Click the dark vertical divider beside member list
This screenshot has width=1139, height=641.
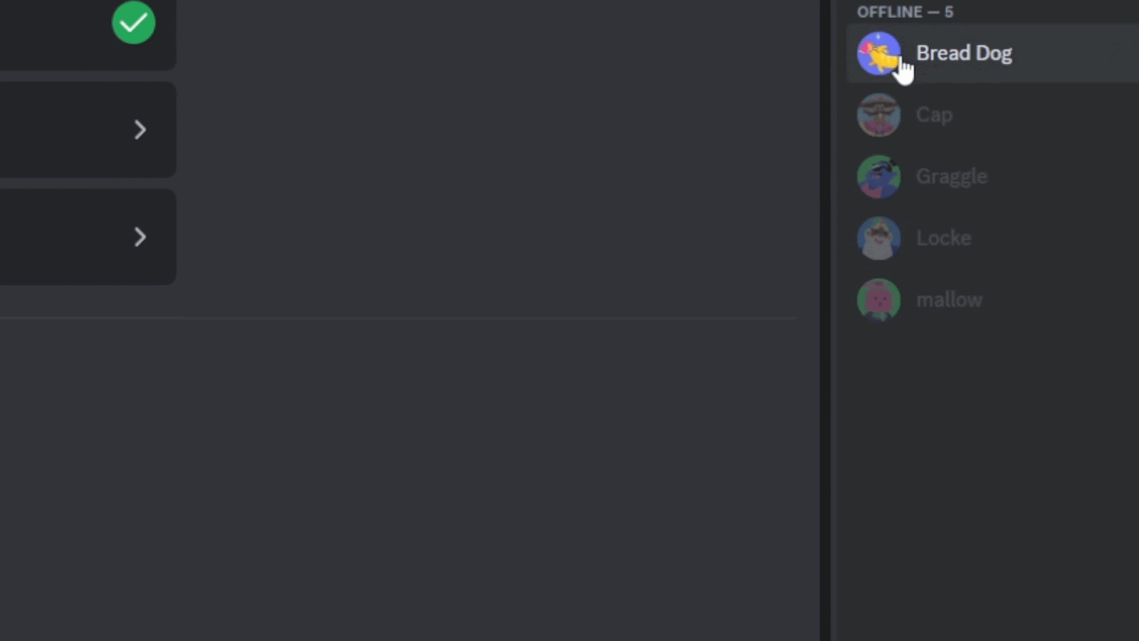pos(825,320)
